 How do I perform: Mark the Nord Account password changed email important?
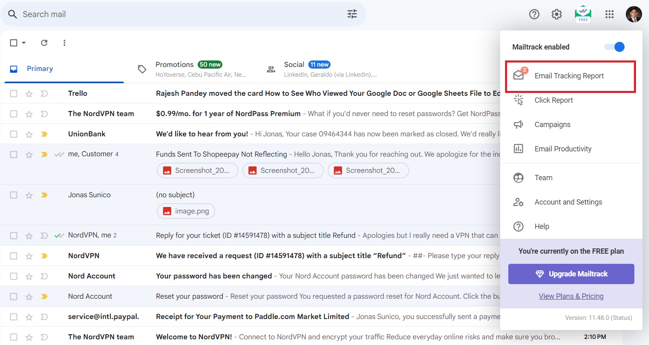[44, 276]
